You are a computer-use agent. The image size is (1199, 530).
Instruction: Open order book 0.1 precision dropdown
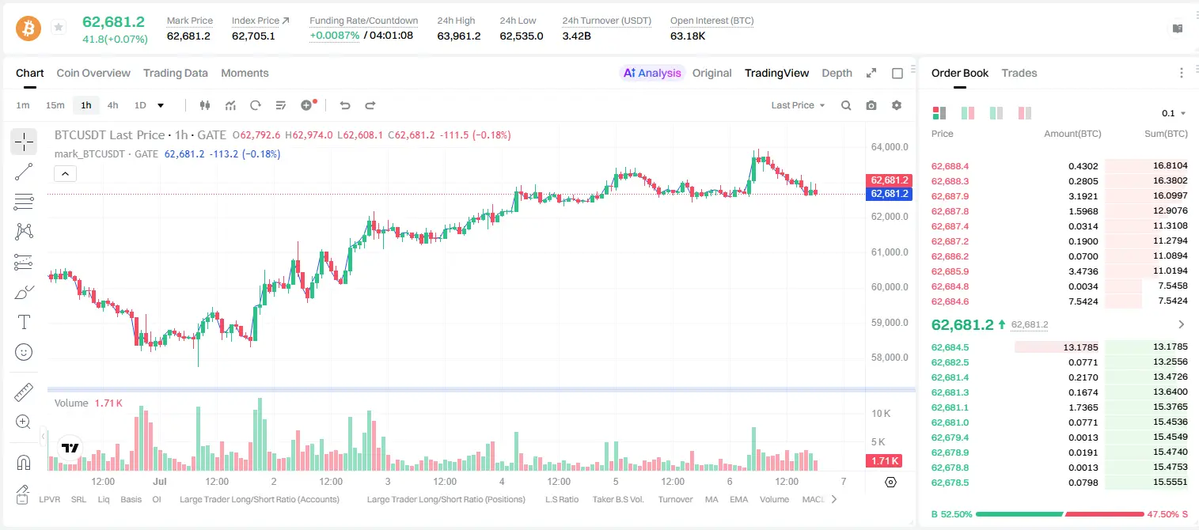click(1174, 113)
